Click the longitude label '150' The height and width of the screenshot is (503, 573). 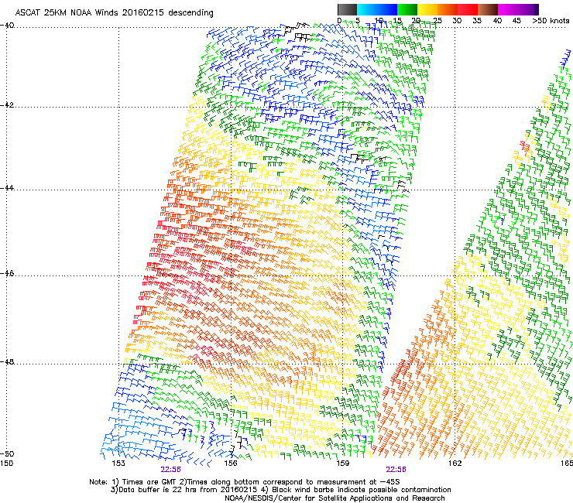pyautogui.click(x=6, y=464)
